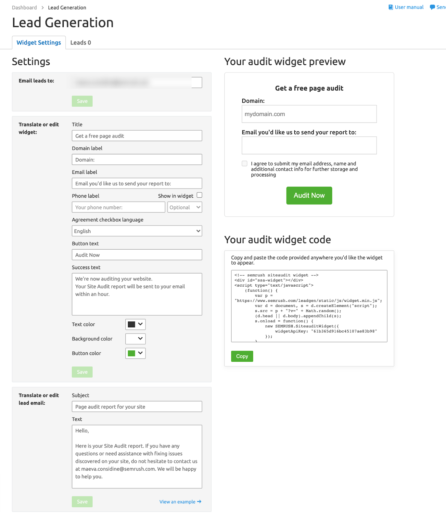Click the View an example link
Screen dimensions: 446x520
pyautogui.click(x=177, y=502)
